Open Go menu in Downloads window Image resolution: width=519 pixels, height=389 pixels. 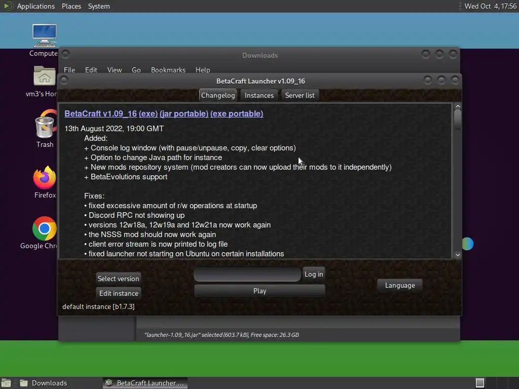136,70
